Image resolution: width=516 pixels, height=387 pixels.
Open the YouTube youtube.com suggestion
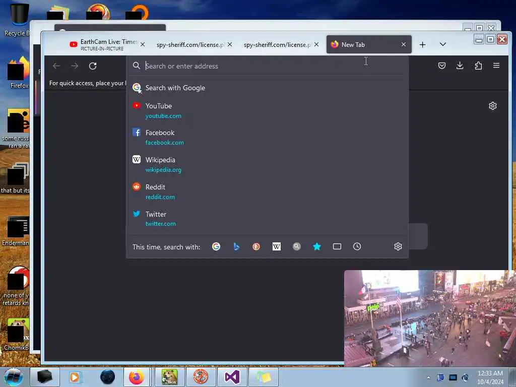click(267, 110)
